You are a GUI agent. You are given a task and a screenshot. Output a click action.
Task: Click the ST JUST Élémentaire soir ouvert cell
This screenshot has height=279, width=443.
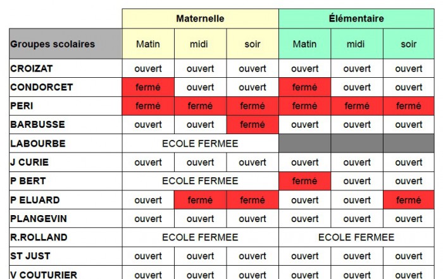point(409,256)
